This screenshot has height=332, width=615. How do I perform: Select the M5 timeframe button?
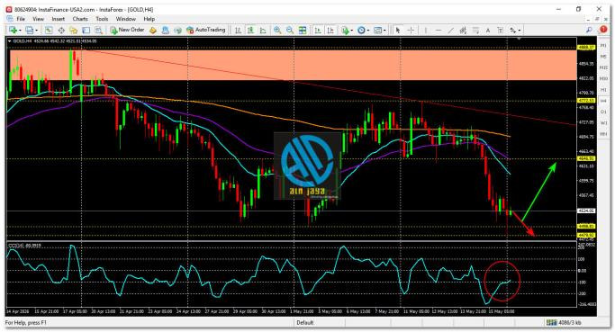point(603,57)
